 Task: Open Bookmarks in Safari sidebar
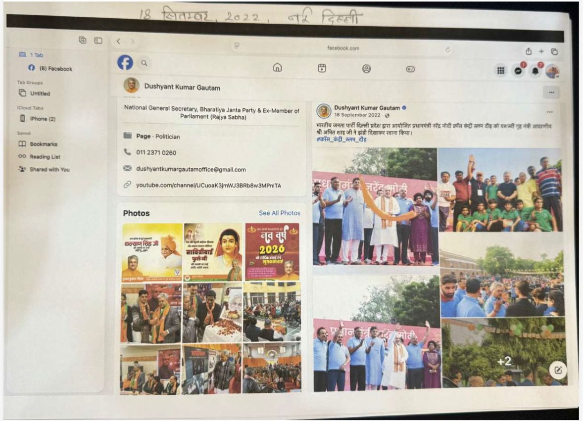(44, 144)
